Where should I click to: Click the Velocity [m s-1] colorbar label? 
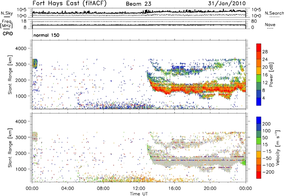277,148
